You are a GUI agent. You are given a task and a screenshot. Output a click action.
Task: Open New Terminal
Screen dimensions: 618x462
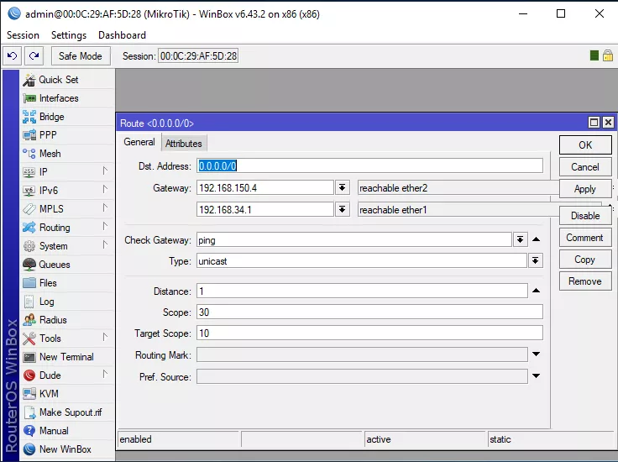point(67,357)
